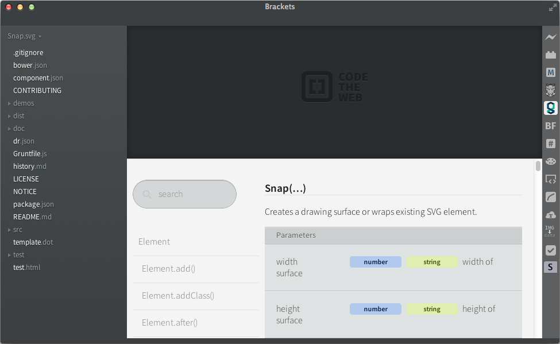Click string type badge for height
560x344 pixels.
click(432, 309)
